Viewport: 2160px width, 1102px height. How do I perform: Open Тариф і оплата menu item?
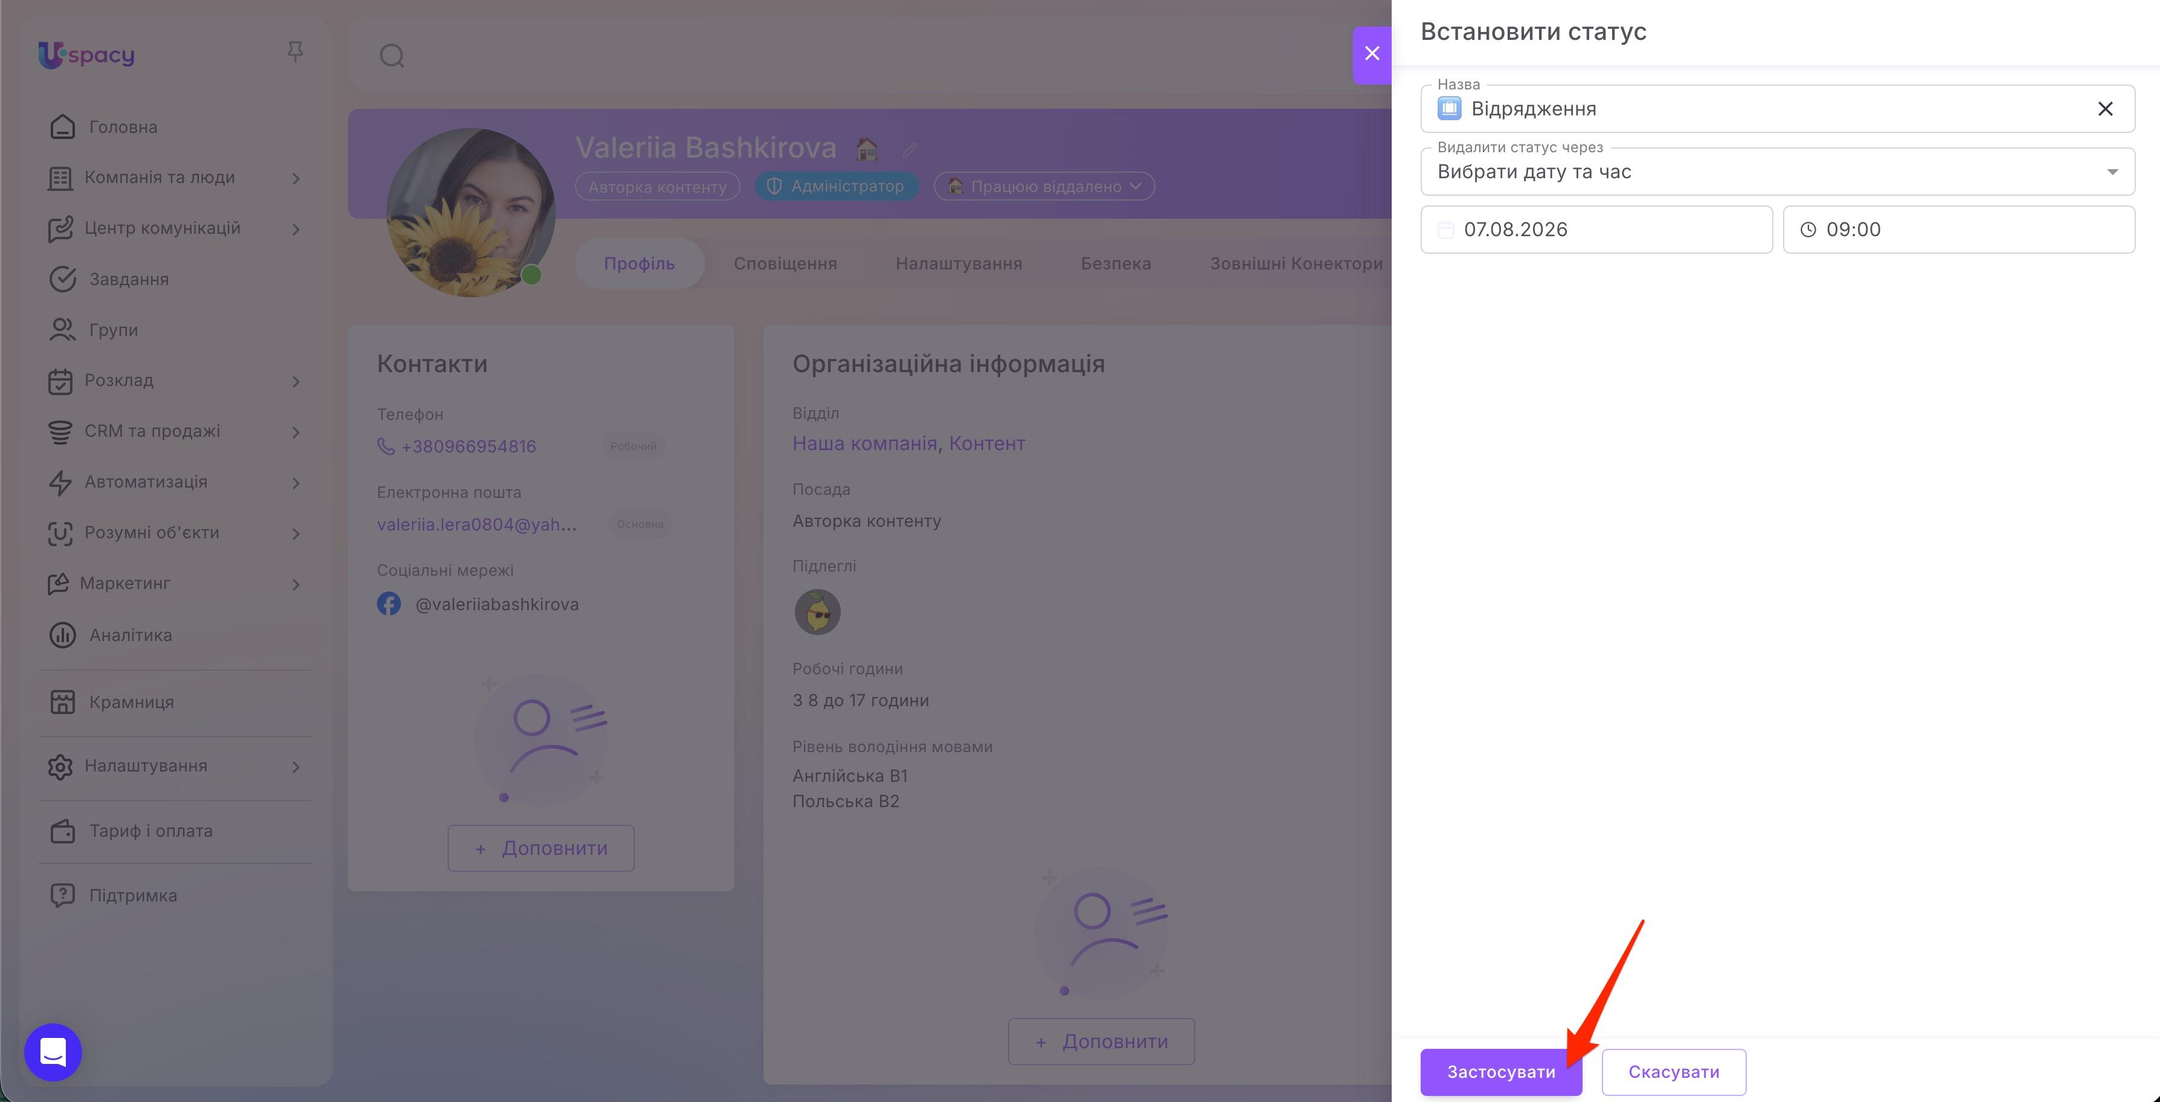pyautogui.click(x=151, y=831)
